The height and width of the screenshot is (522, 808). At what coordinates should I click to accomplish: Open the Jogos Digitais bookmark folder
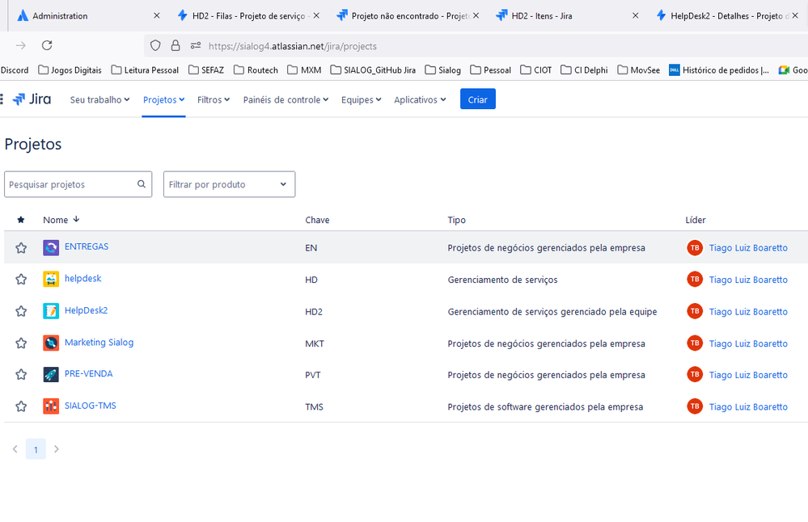click(70, 70)
